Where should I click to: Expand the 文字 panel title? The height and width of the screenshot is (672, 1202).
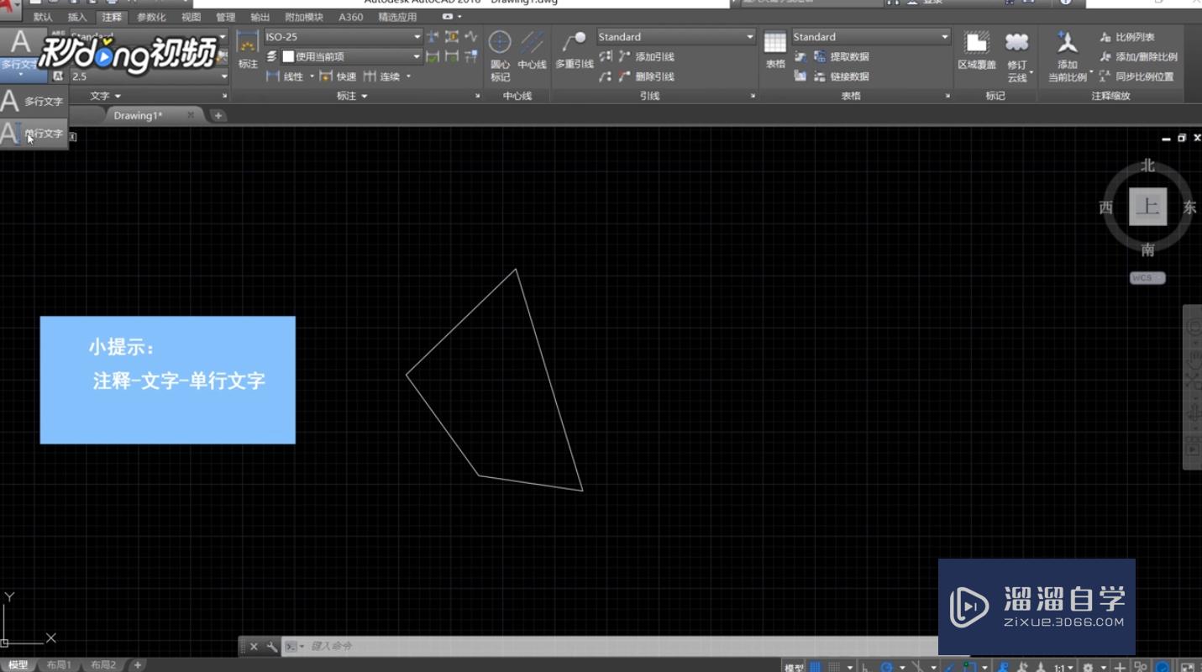coord(106,96)
